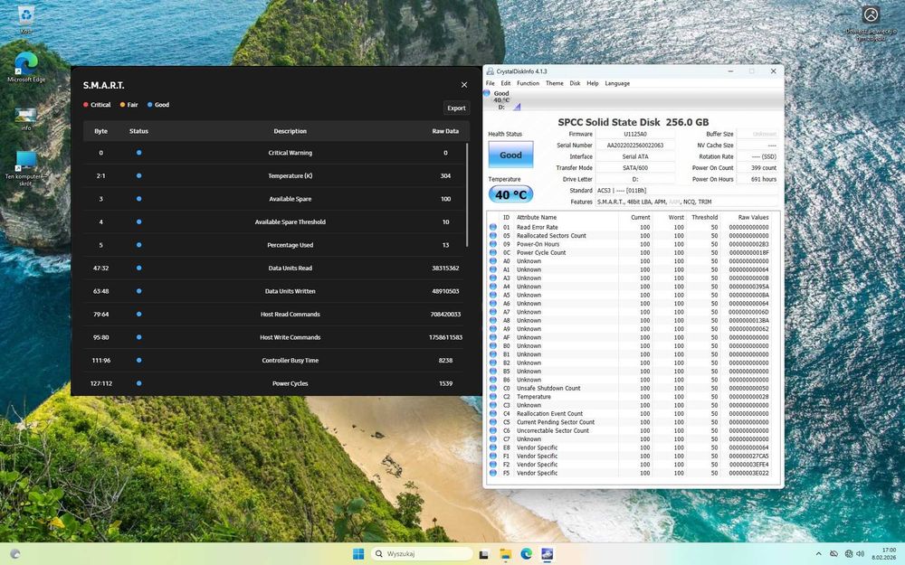Click the Controller Busy Time status dot

point(138,361)
